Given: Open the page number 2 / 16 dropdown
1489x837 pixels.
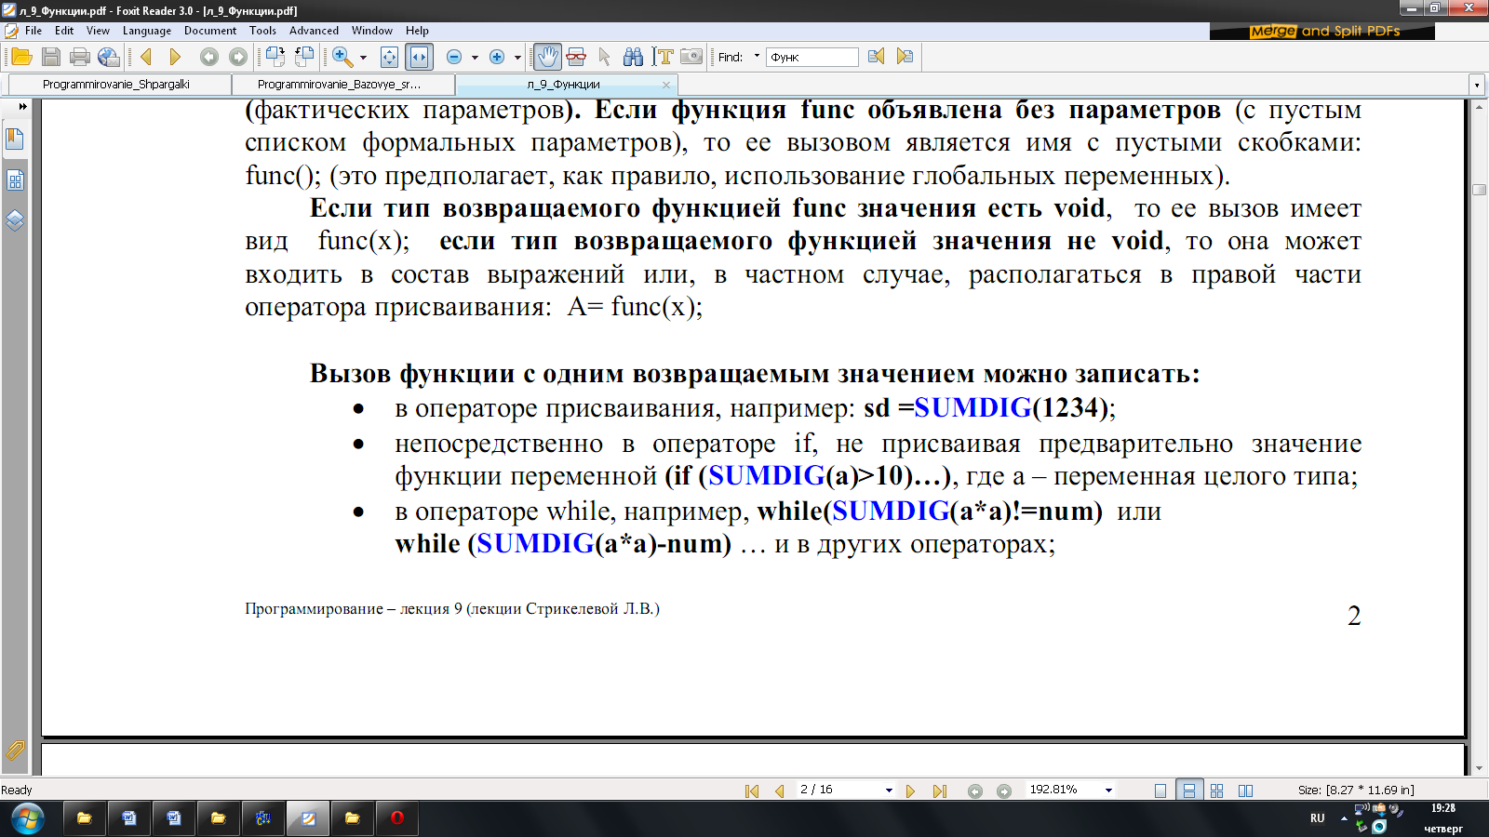Looking at the screenshot, I should click(889, 790).
